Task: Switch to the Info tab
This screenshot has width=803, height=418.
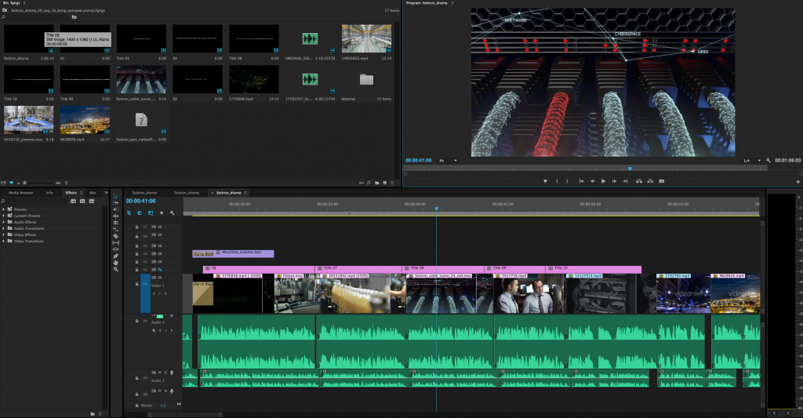Action: coord(49,193)
